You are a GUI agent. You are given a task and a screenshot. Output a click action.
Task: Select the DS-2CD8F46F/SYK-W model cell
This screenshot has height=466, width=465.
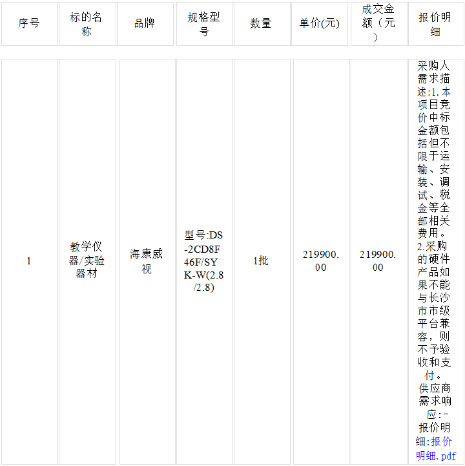[204, 261]
